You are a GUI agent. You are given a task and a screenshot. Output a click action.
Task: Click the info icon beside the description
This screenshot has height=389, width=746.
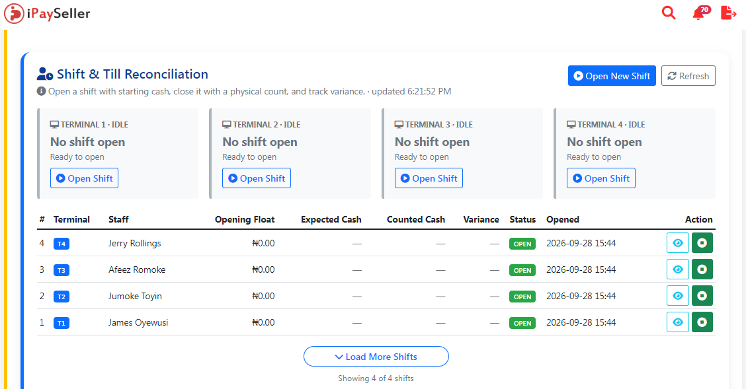[x=42, y=91]
